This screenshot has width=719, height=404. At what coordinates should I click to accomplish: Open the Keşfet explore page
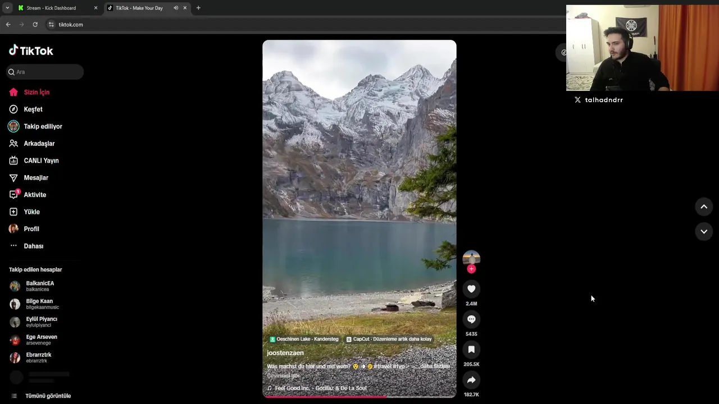coord(33,109)
